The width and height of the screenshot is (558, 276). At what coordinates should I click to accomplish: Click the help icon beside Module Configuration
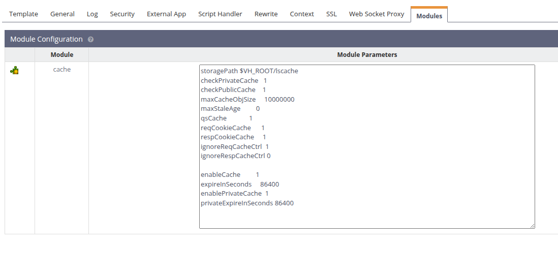coord(90,40)
